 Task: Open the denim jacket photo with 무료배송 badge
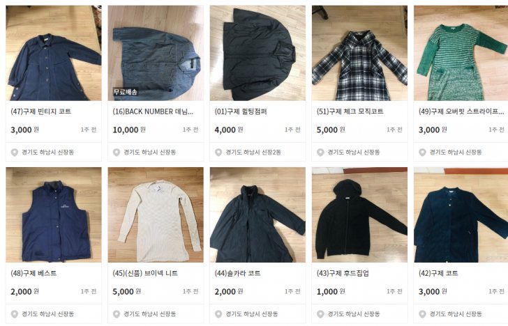pyautogui.click(x=156, y=53)
